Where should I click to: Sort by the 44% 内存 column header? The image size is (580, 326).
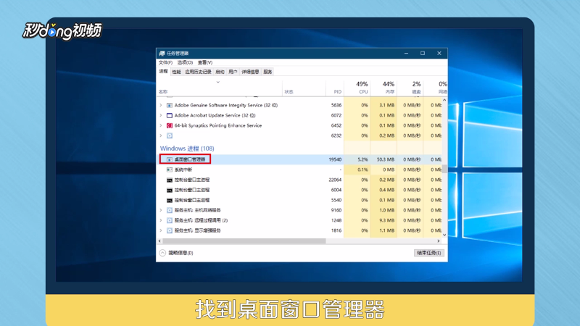coord(384,88)
